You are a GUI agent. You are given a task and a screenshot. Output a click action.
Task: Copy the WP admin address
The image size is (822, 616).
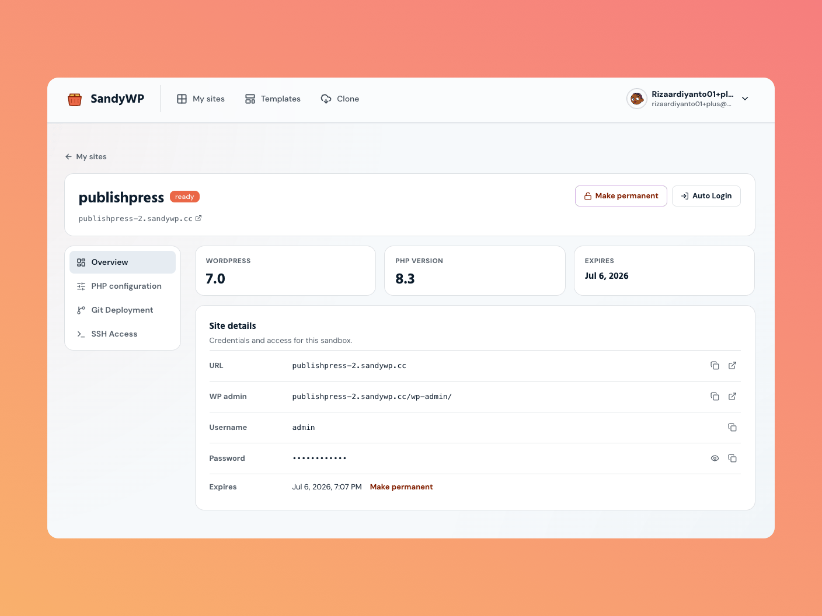(715, 397)
